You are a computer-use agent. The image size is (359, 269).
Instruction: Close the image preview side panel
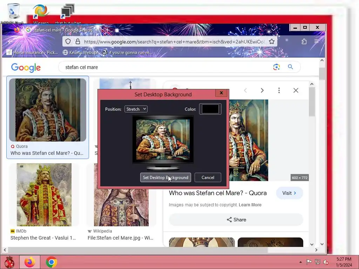tap(296, 90)
